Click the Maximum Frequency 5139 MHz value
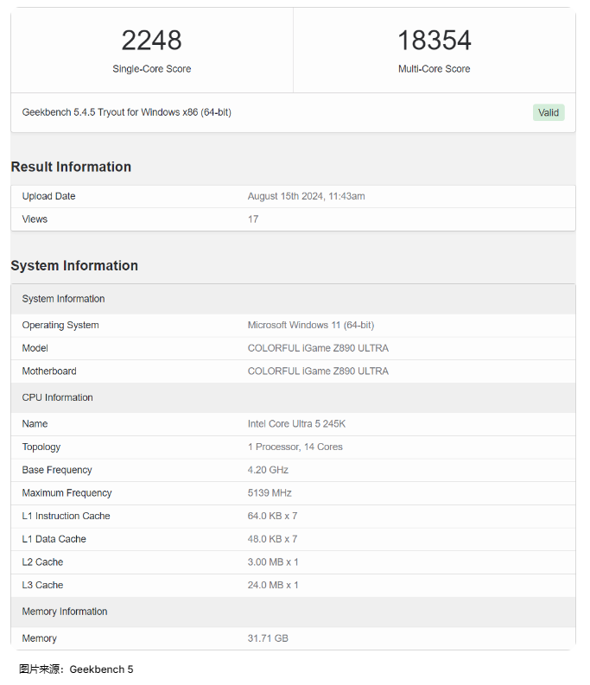Viewport: 590px width, 685px height. tap(270, 493)
